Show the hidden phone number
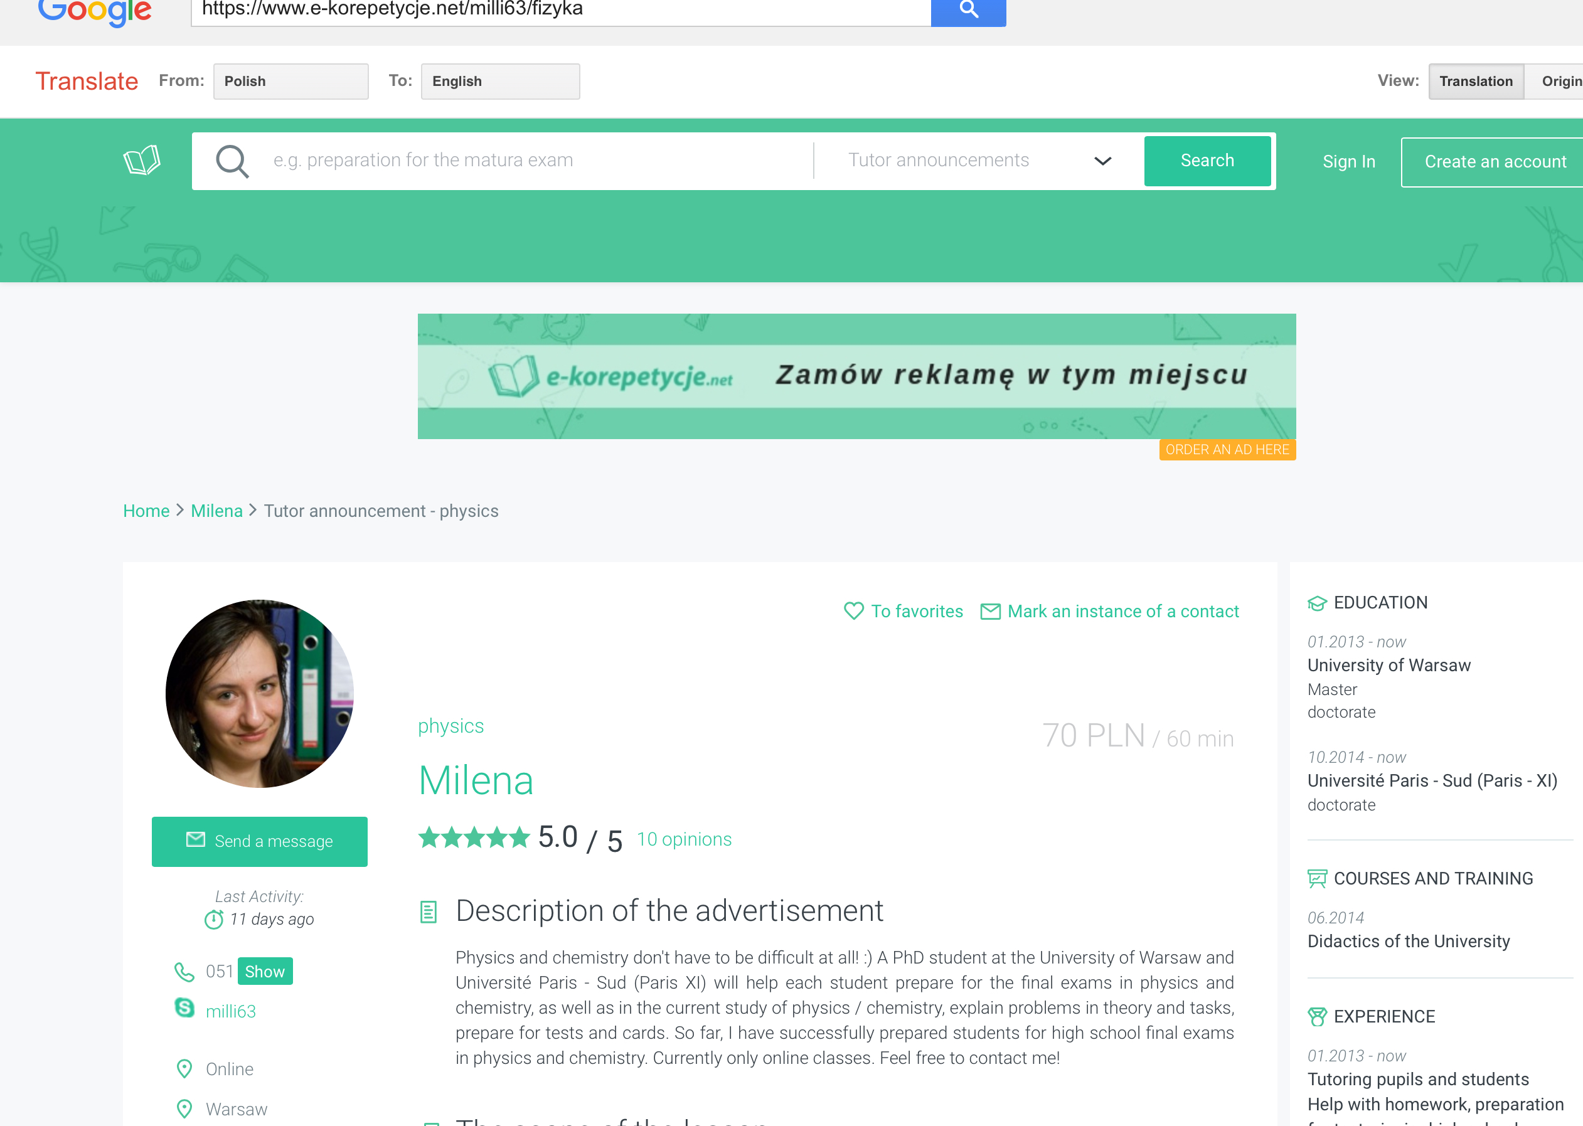 pyautogui.click(x=265, y=972)
